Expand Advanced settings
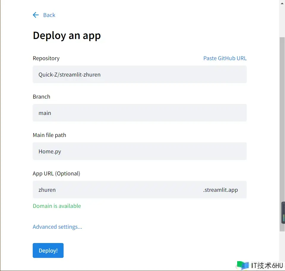The image size is (285, 271). (x=57, y=227)
